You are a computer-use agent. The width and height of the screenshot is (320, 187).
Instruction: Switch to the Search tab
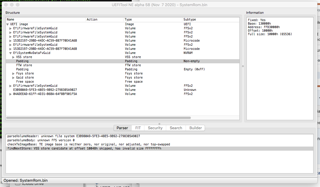(x=176, y=128)
